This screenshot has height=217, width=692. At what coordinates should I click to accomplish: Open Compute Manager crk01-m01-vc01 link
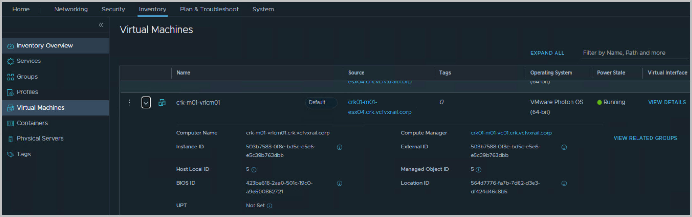pyautogui.click(x=511, y=133)
